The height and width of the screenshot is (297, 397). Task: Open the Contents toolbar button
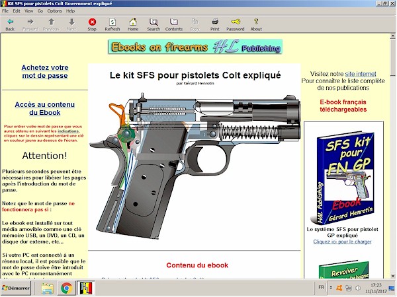174,24
